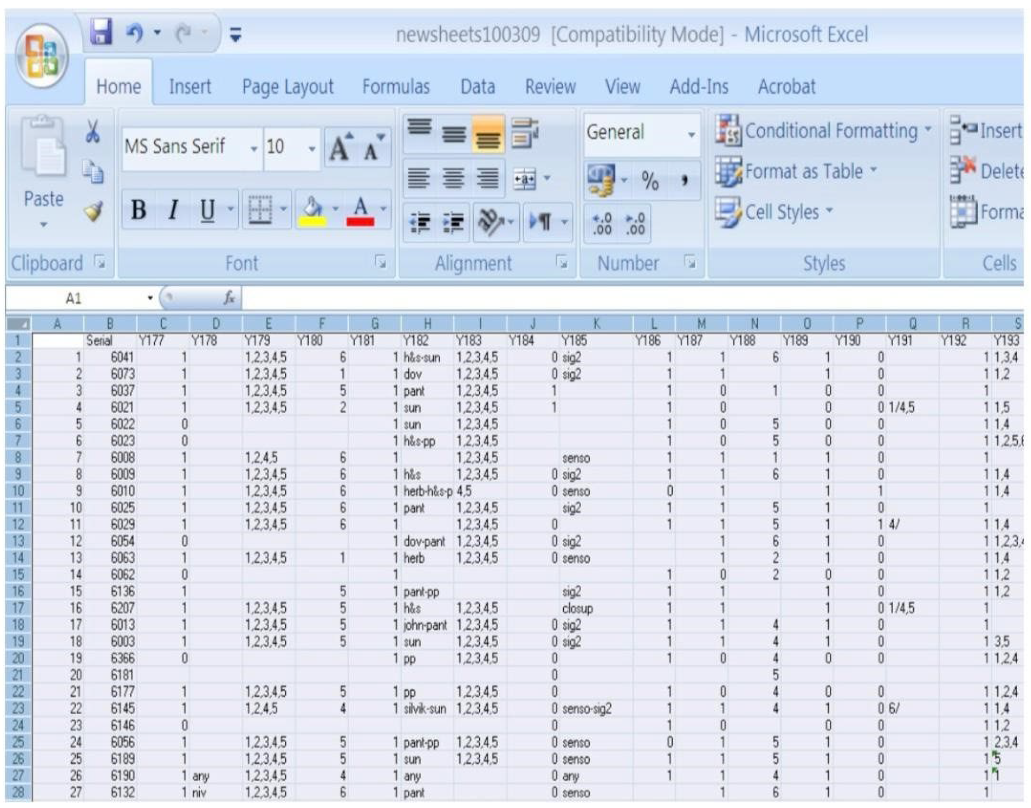The width and height of the screenshot is (1031, 808).
Task: Toggle Italic formatting
Action: pyautogui.click(x=174, y=209)
